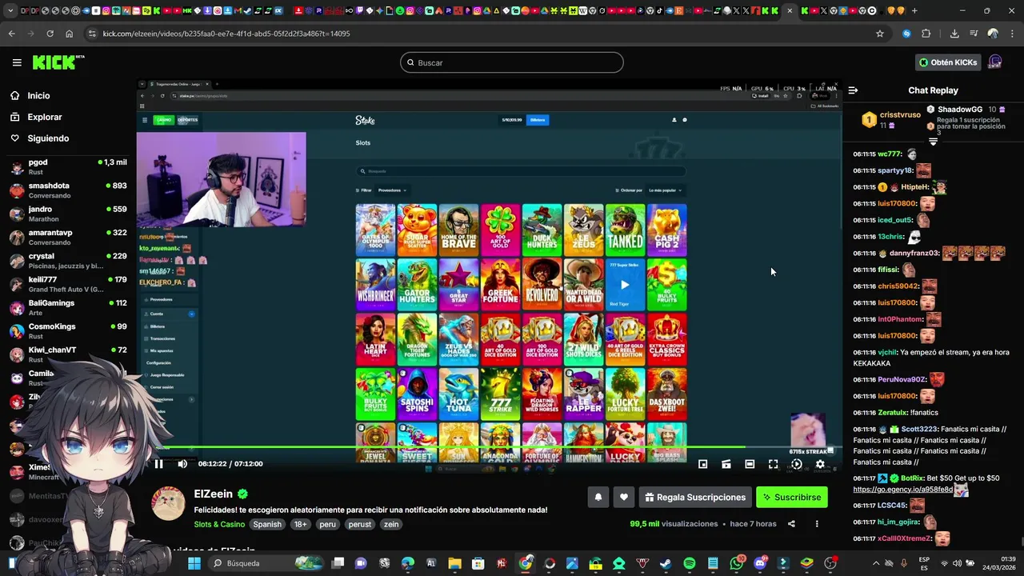Screen dimensions: 1024x576
Task: Open Windows Start menu
Action: [x=194, y=563]
